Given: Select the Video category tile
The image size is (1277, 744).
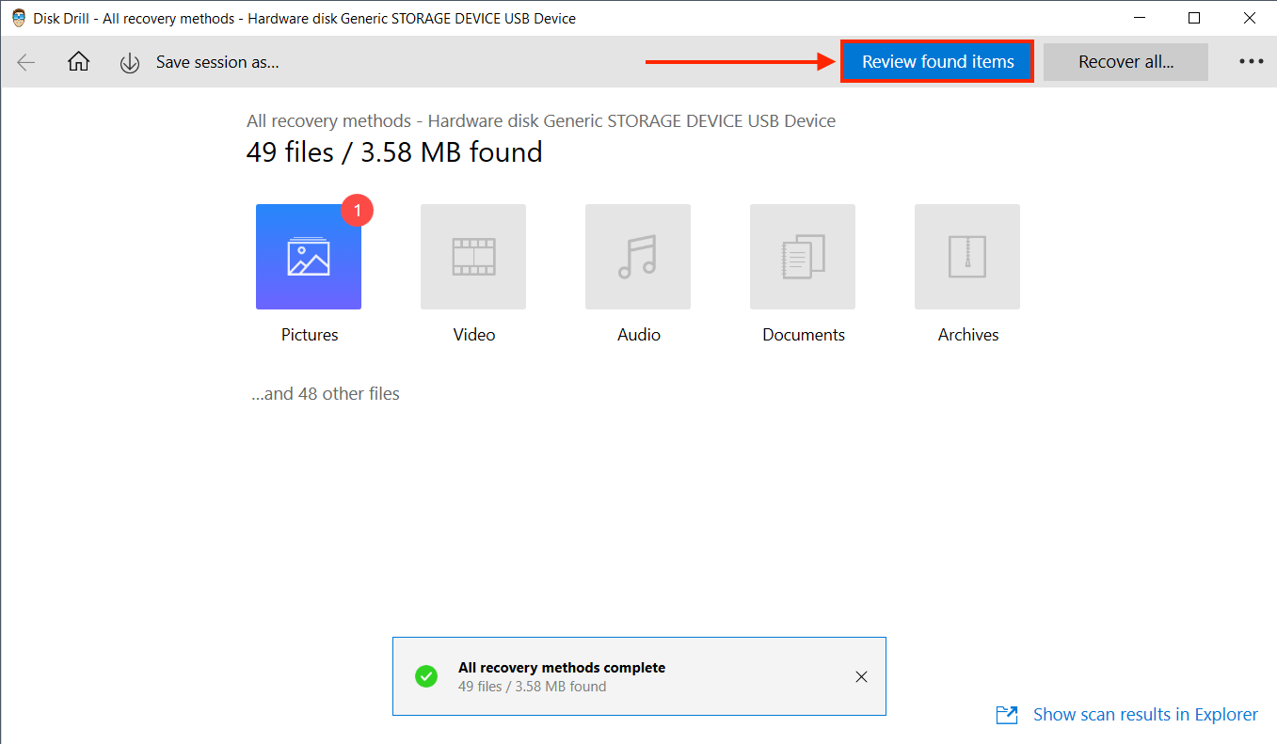Looking at the screenshot, I should [473, 257].
